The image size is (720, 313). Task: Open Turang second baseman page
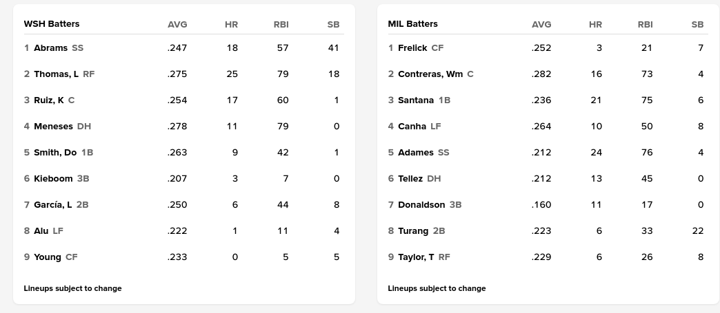pyautogui.click(x=413, y=231)
